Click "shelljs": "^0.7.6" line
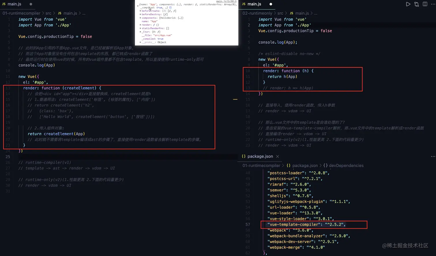The image size is (436, 256). tap(290, 196)
